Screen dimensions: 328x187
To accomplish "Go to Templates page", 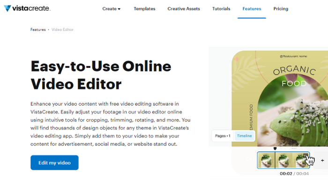I will click(144, 9).
